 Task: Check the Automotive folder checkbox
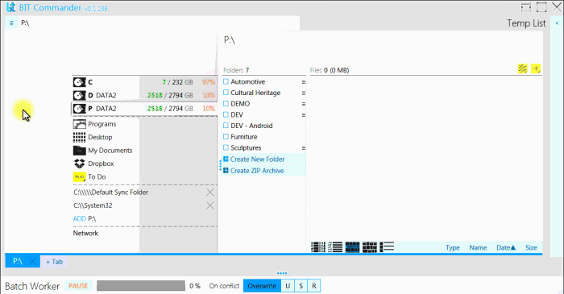point(226,81)
